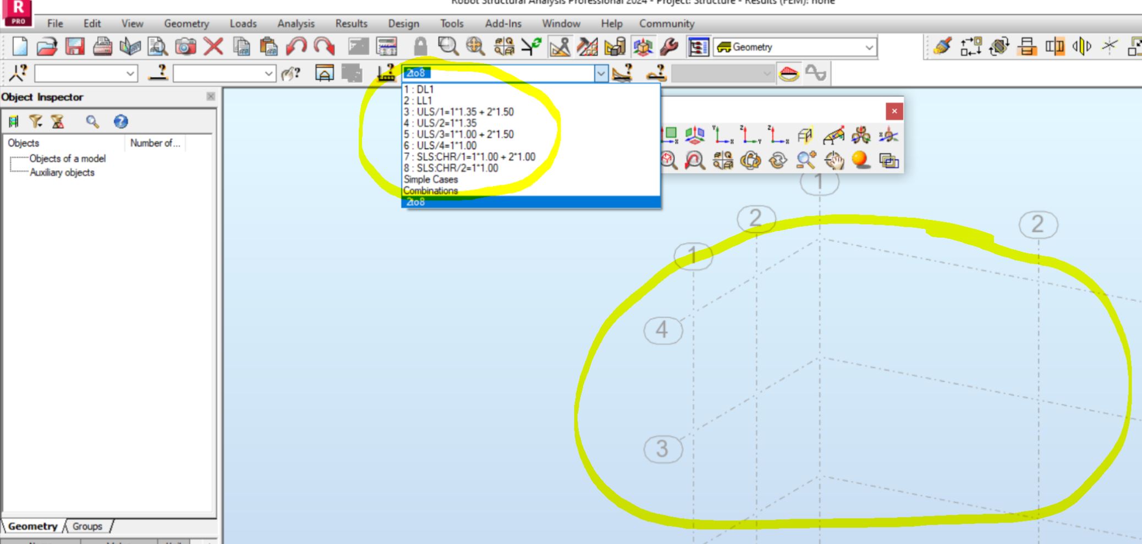The width and height of the screenshot is (1142, 544).
Task: Click the node selection icon with question mark
Action: [19, 73]
